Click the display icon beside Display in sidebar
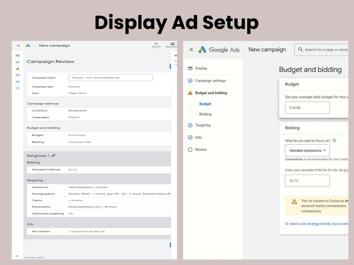 (x=190, y=69)
